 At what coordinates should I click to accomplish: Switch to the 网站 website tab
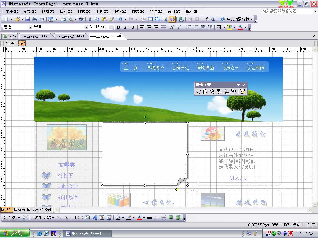point(10,36)
